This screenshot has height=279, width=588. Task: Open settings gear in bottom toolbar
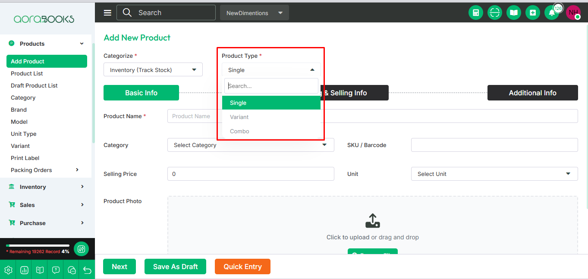(8, 270)
